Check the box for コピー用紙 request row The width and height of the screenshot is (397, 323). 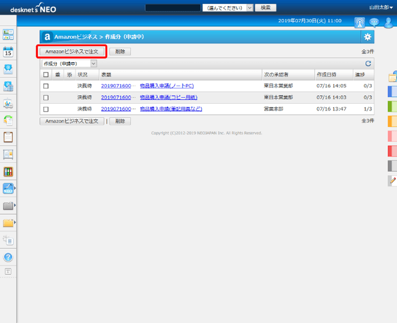pos(46,97)
